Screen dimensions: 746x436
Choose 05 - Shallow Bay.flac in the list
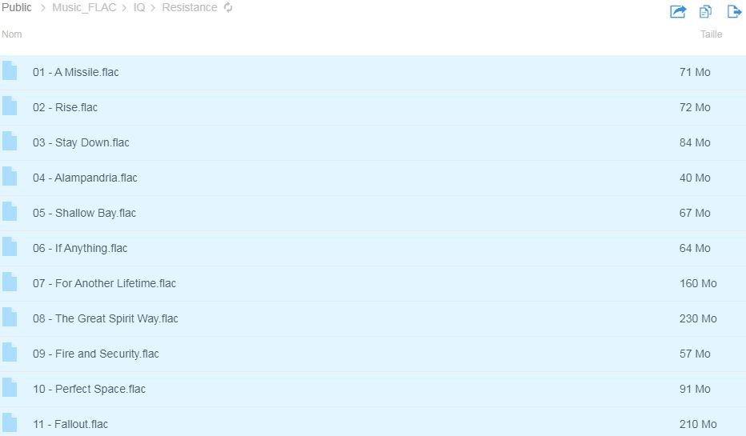(x=84, y=213)
